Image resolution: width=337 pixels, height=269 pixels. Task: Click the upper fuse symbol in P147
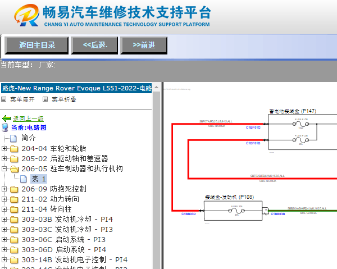click(x=300, y=124)
